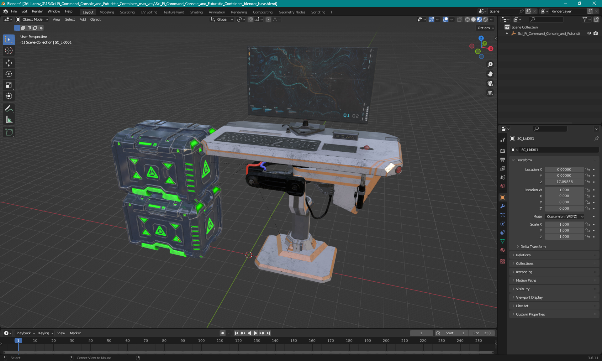
Task: Open the Tool properties tab
Action: pyautogui.click(x=503, y=140)
